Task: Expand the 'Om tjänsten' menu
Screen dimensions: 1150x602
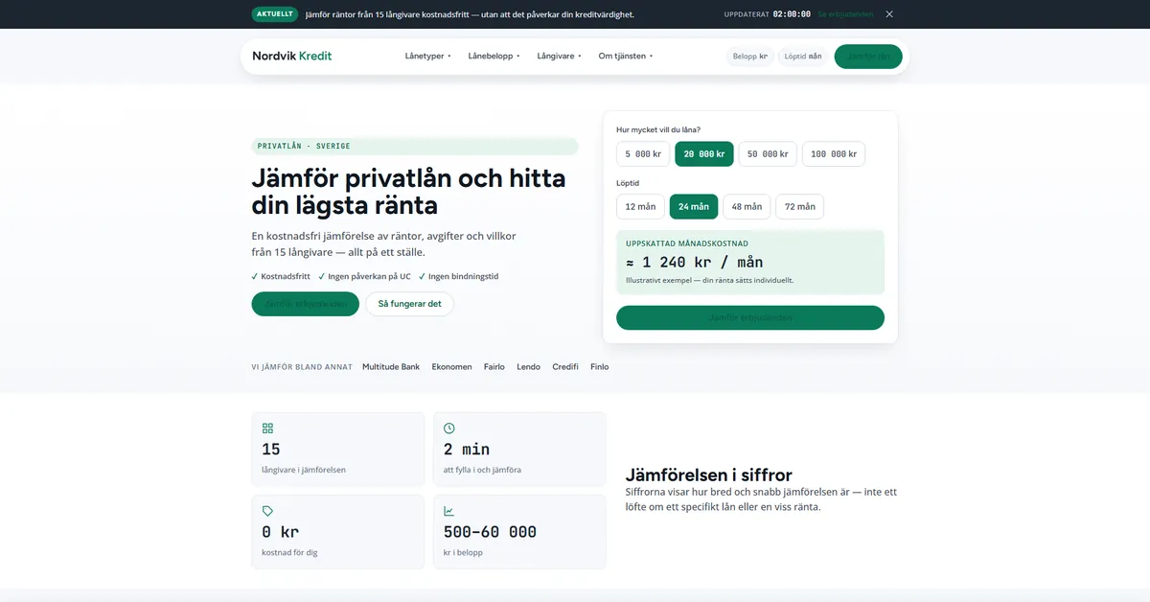Action: click(626, 56)
